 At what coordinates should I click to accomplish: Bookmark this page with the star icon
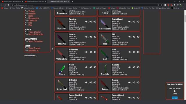pyautogui.click(x=161, y=5)
